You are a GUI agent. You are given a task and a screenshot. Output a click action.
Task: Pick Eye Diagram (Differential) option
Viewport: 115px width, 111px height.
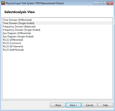pos(57,33)
